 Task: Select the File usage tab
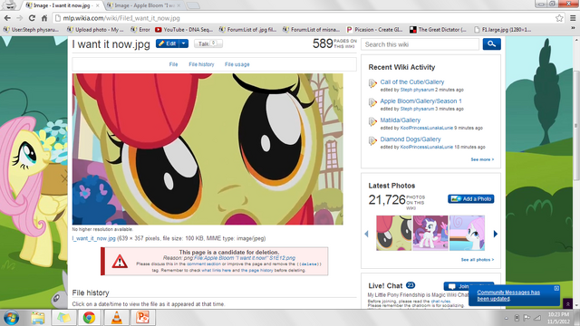237,64
